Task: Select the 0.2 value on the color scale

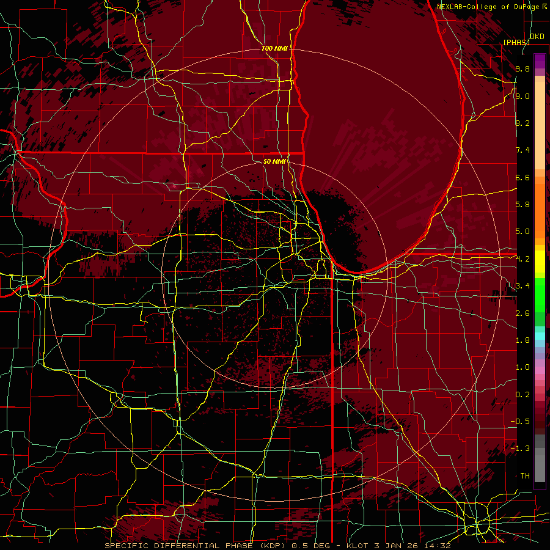Action: (522, 395)
